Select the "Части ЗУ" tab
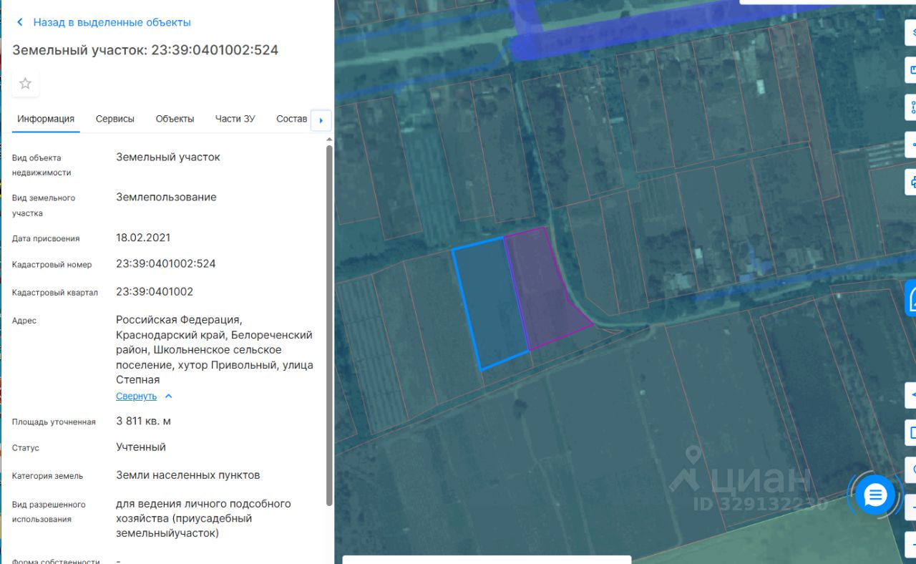916x564 pixels. (x=235, y=119)
